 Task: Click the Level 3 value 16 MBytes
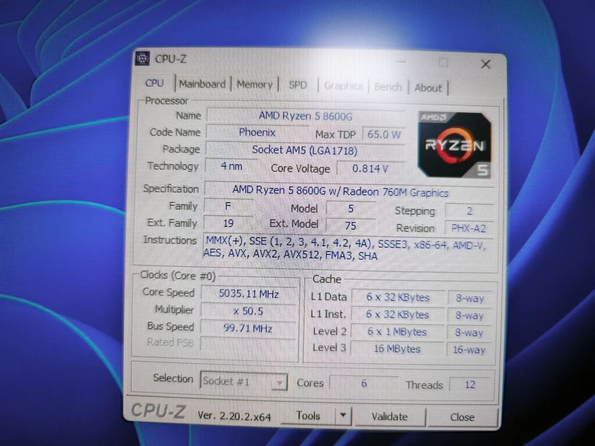tap(397, 349)
